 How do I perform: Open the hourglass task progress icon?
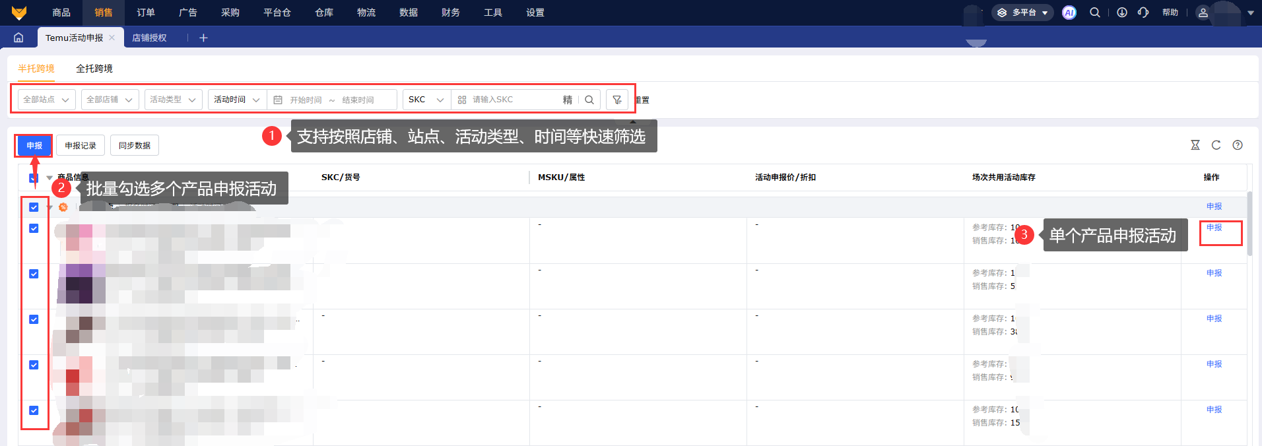point(1195,145)
